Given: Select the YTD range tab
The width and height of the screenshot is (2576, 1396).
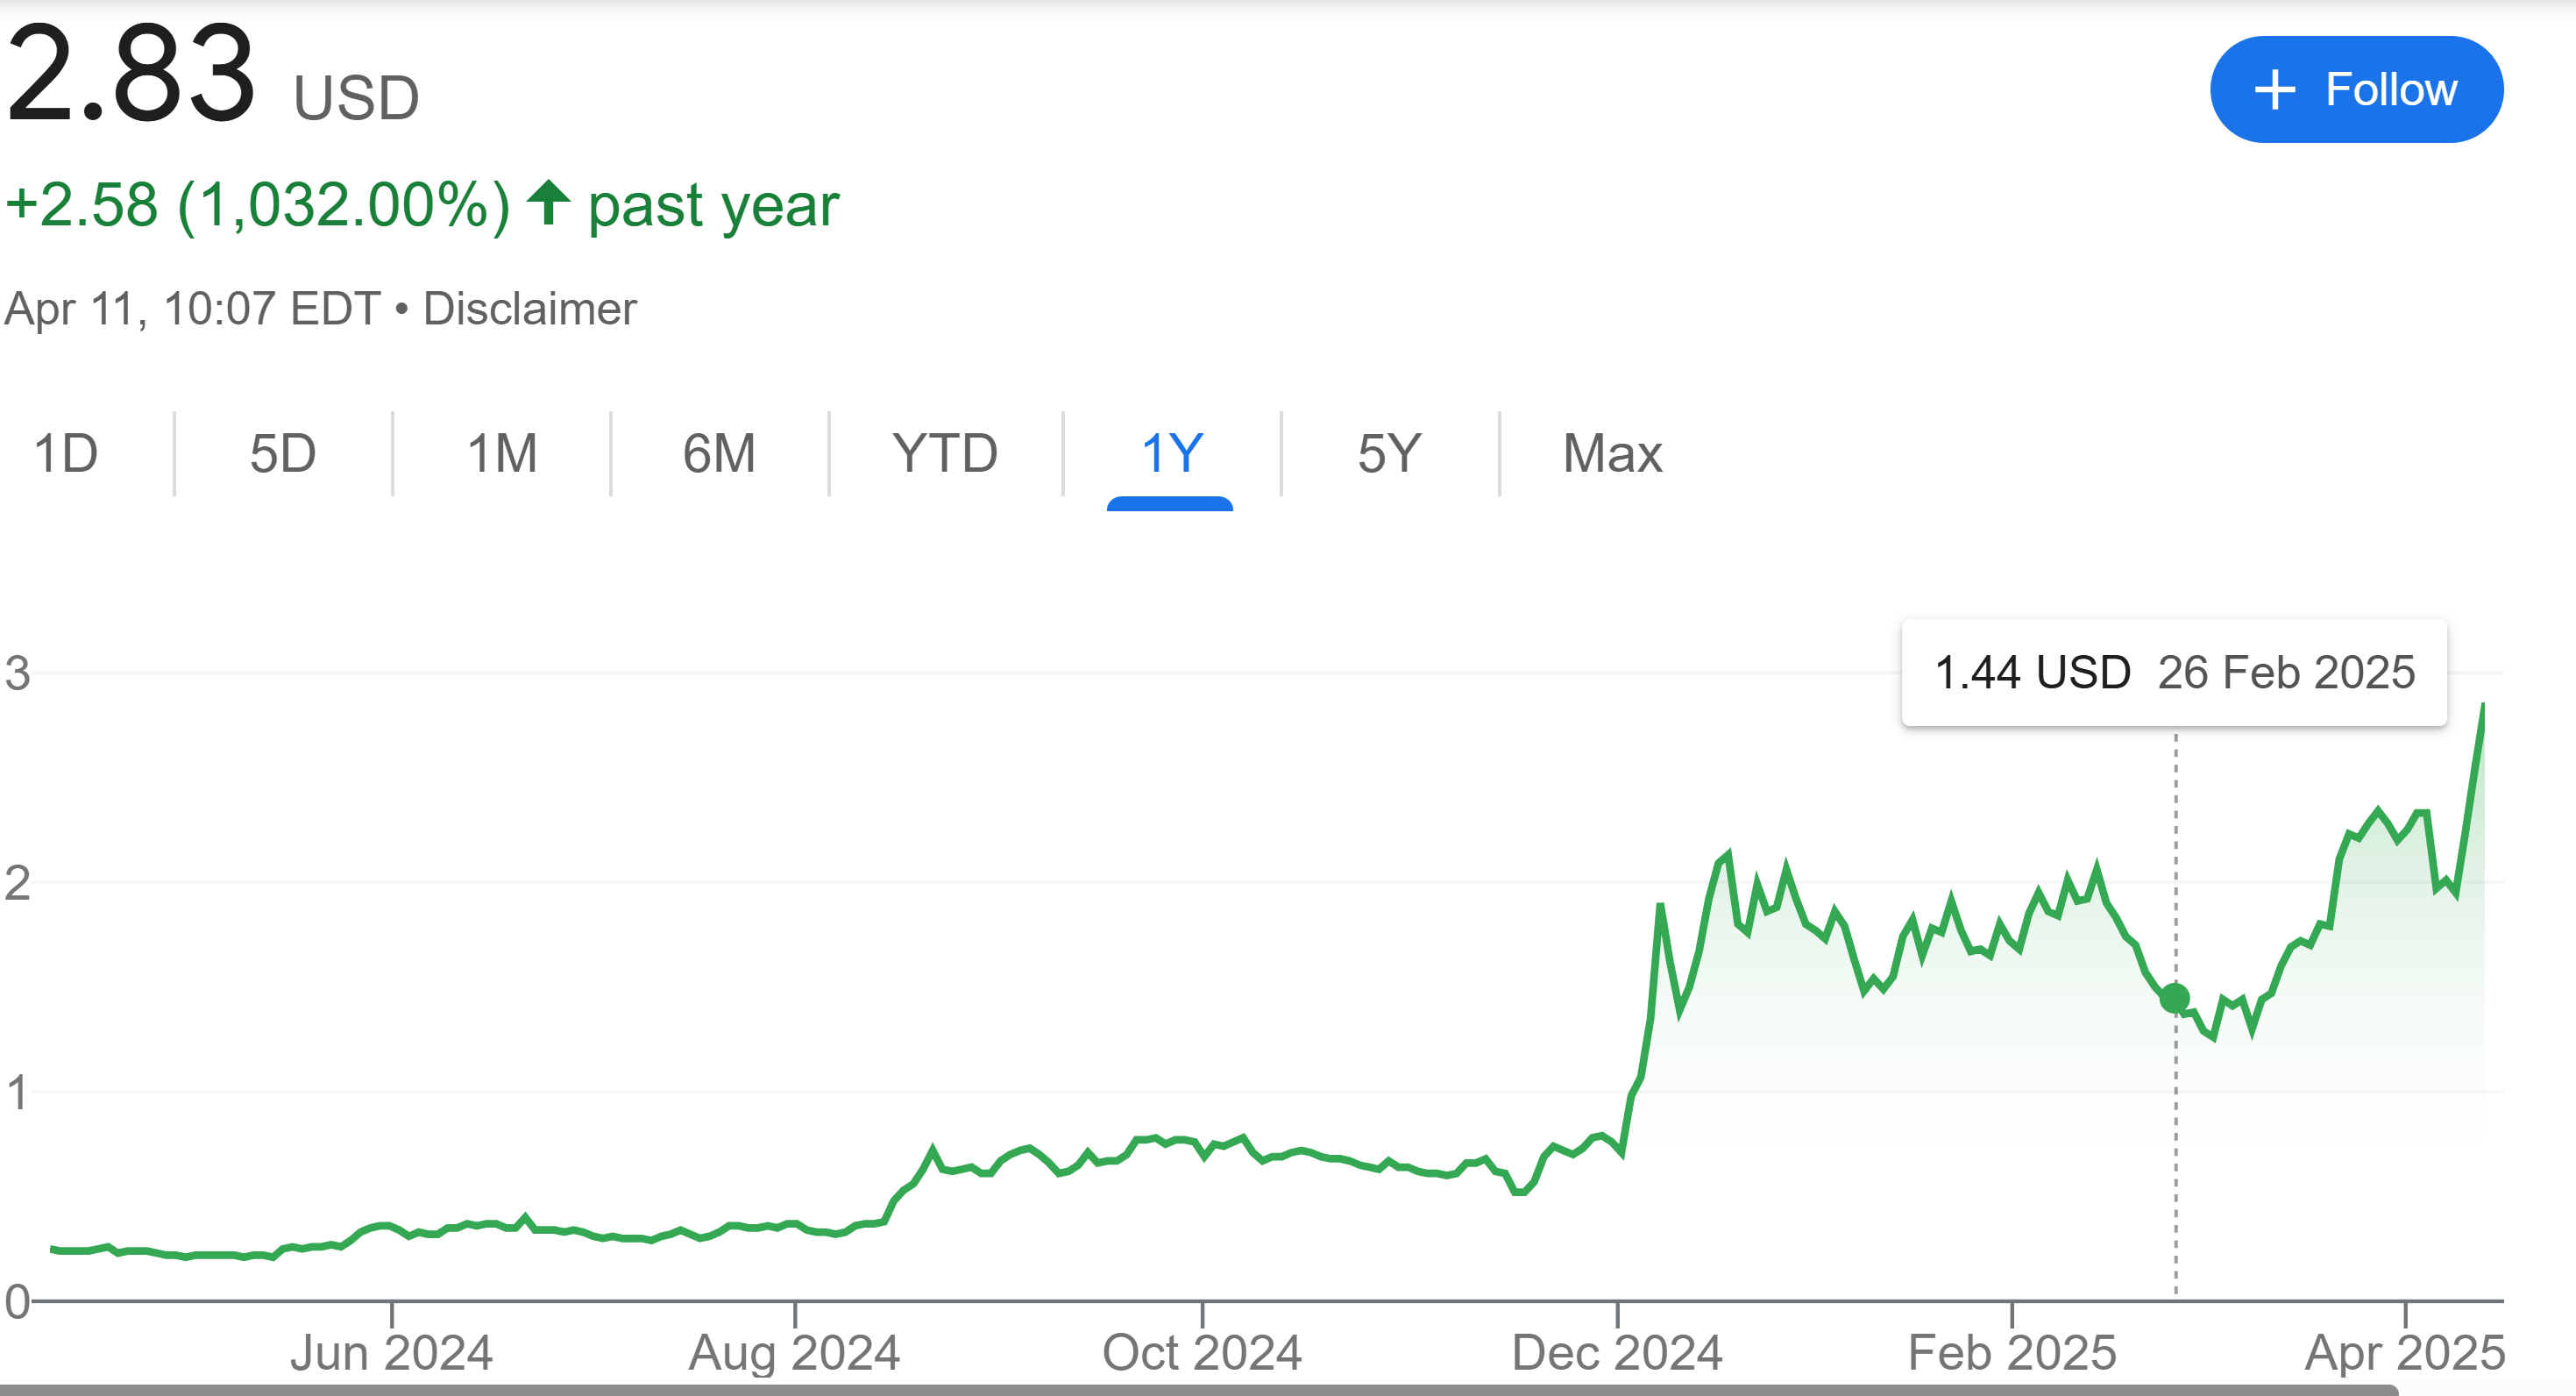Looking at the screenshot, I should click(945, 453).
